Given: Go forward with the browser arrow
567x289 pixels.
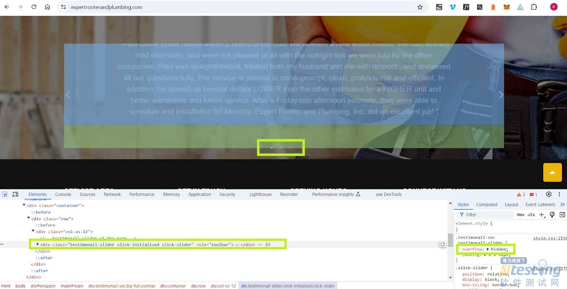Looking at the screenshot, I should tap(20, 7).
